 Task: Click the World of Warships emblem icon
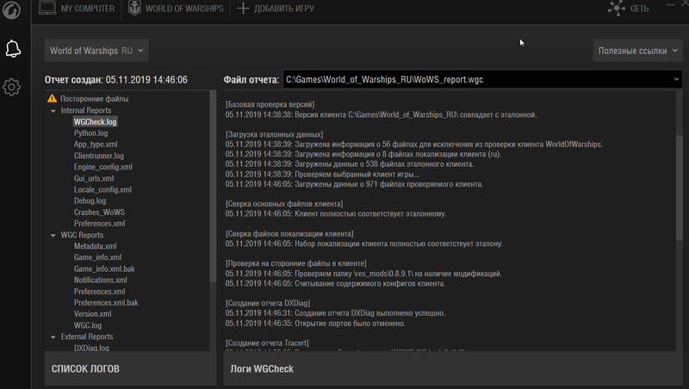pos(134,8)
